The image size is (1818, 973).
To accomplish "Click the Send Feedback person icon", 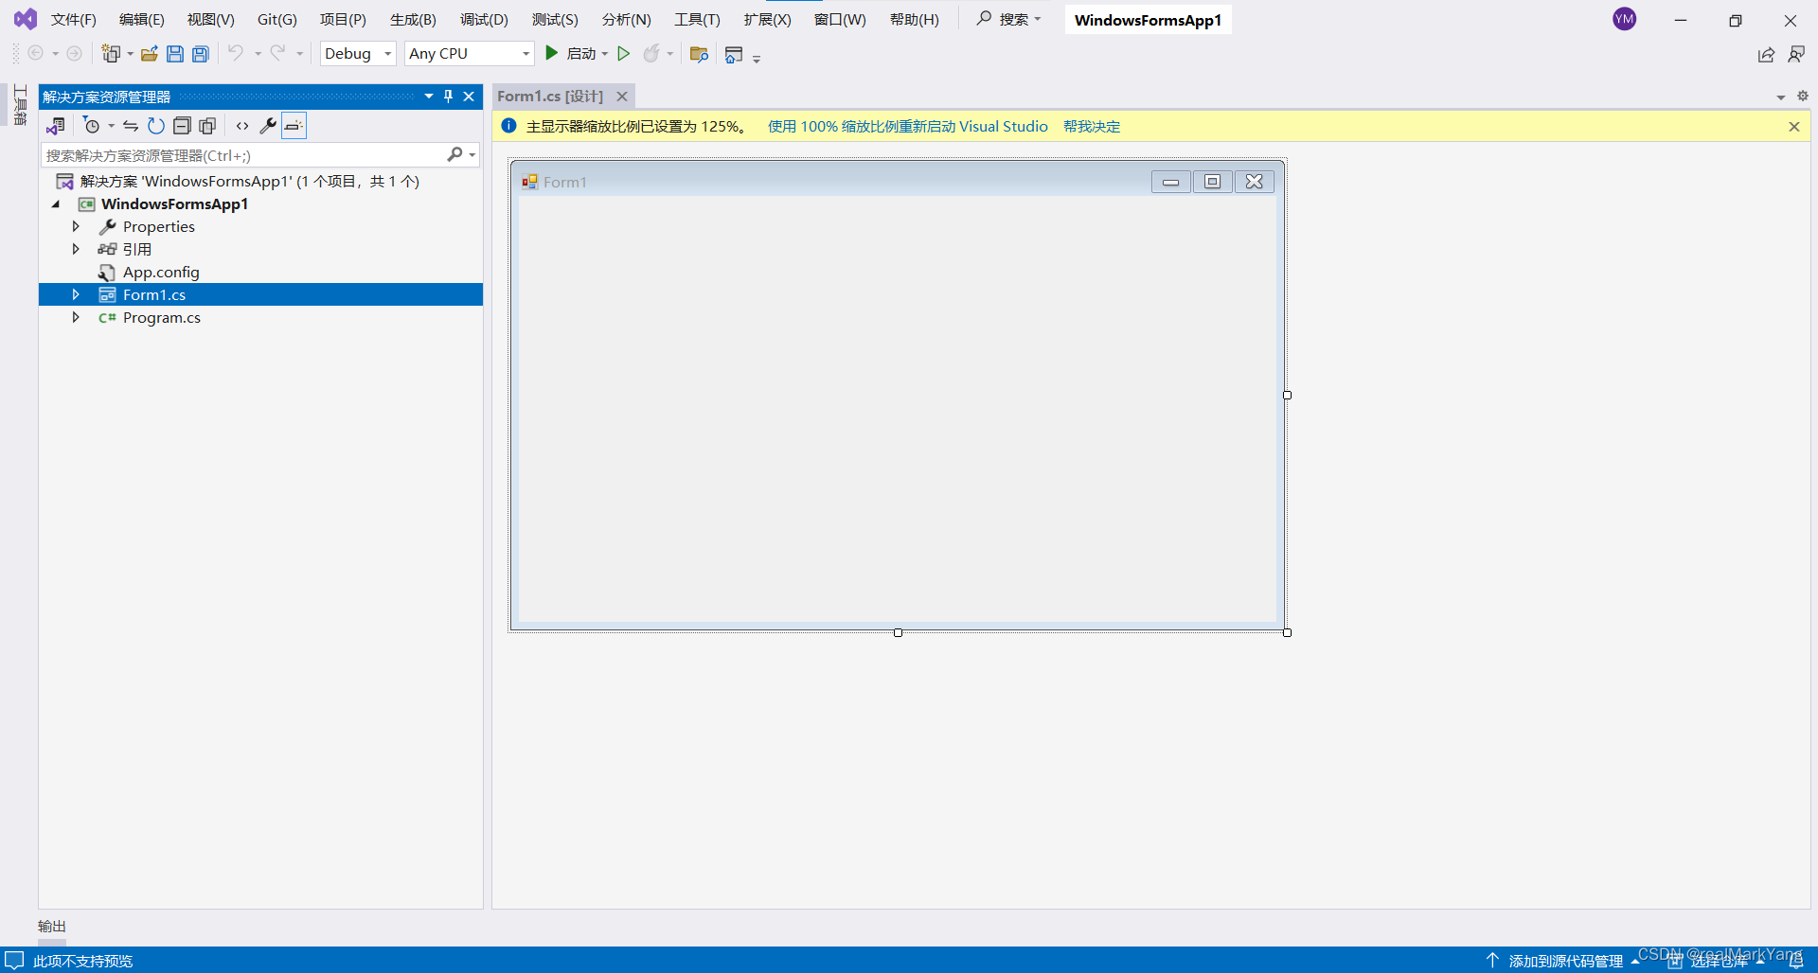I will tap(1796, 55).
